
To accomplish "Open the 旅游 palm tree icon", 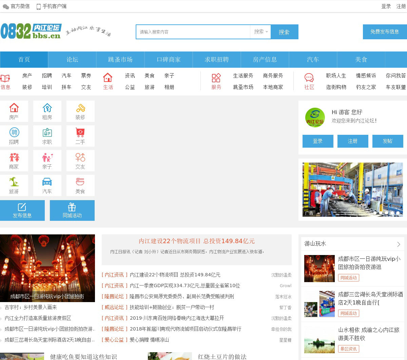I will (x=14, y=182).
